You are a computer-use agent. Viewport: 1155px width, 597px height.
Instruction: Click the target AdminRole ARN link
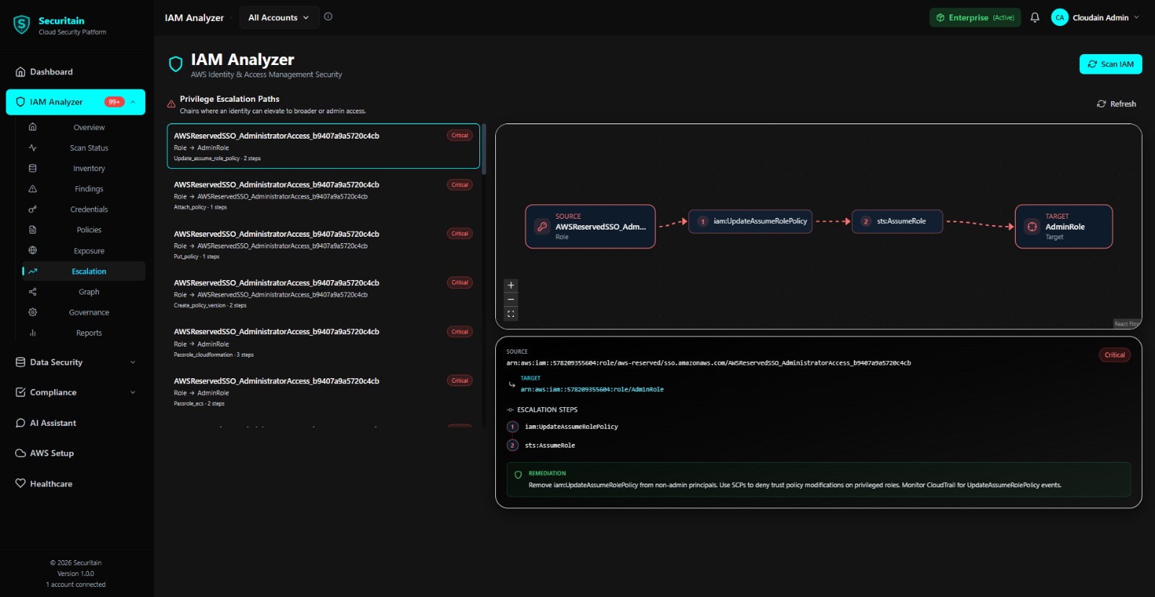[x=592, y=390]
